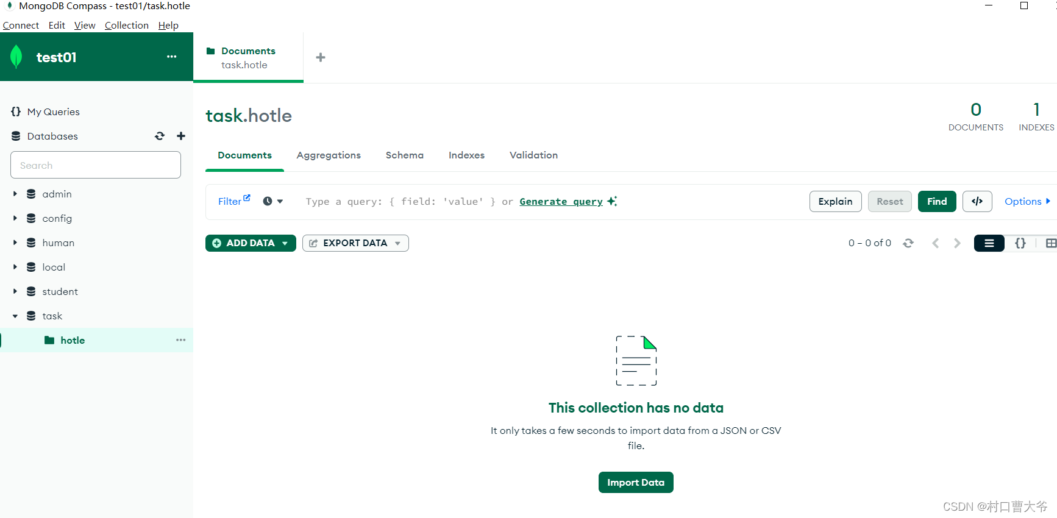Click the Reset button
Image resolution: width=1057 pixels, height=518 pixels.
890,201
